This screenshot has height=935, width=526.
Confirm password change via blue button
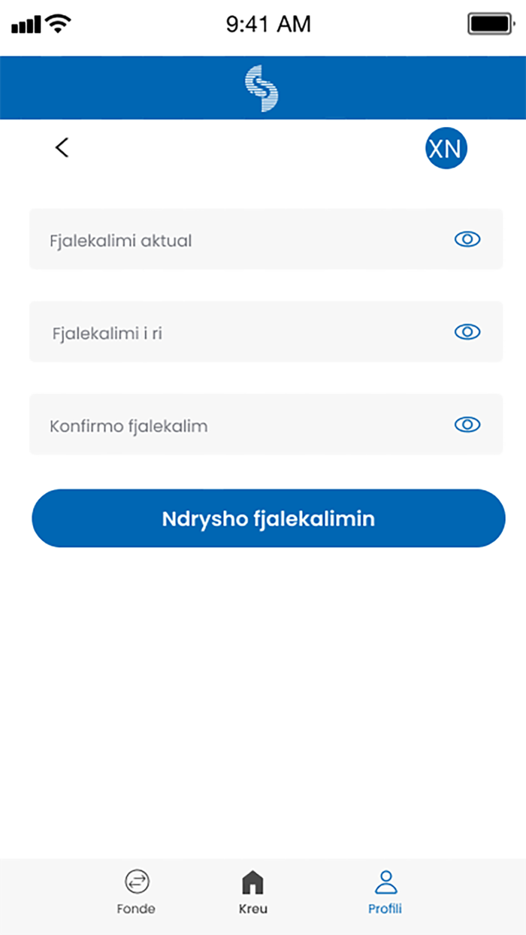point(268,518)
